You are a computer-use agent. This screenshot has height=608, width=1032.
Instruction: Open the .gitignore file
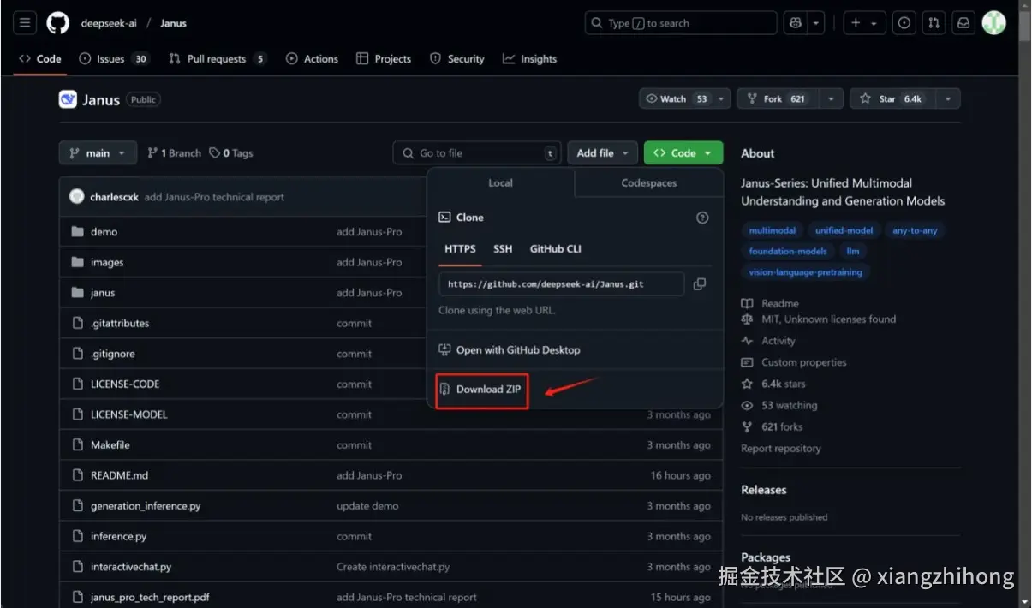(113, 354)
